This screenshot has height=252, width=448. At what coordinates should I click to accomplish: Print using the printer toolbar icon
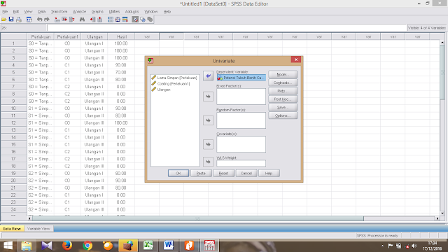19,20
